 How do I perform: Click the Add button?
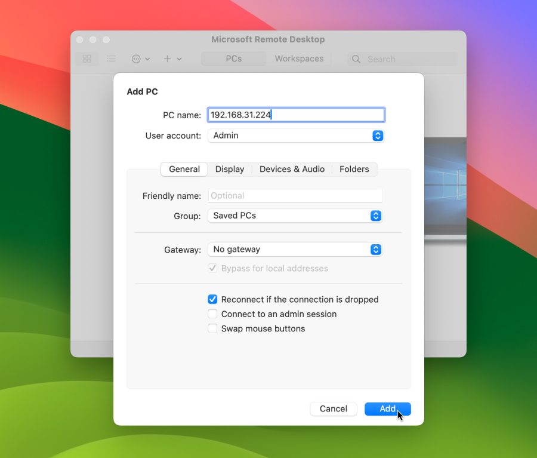pos(387,408)
